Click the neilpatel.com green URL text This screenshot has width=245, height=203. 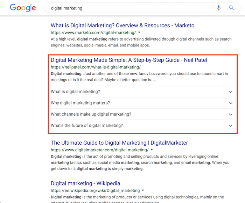(x=96, y=67)
